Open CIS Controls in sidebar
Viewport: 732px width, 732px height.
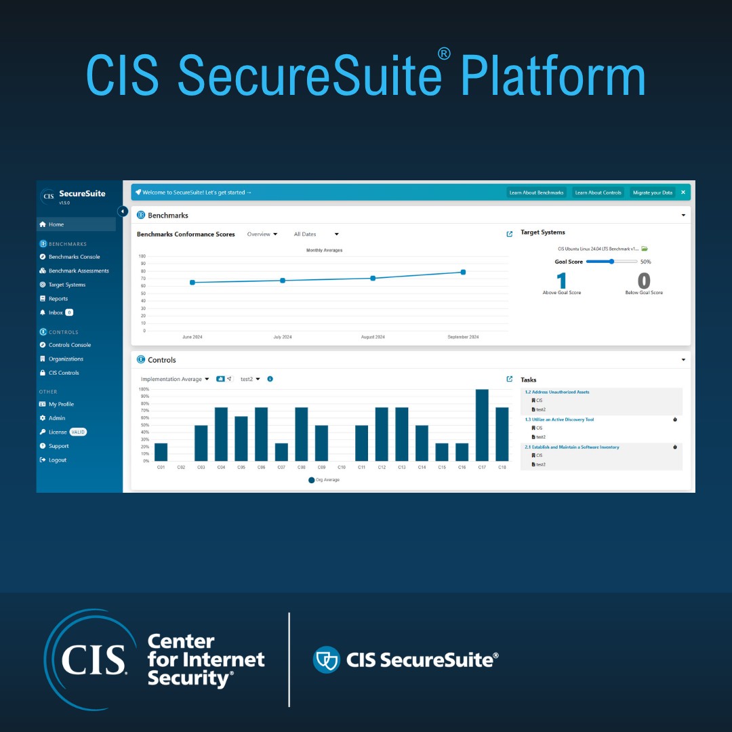coord(59,373)
